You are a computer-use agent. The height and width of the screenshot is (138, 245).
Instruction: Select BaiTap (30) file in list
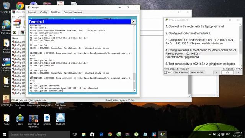click(x=19, y=76)
